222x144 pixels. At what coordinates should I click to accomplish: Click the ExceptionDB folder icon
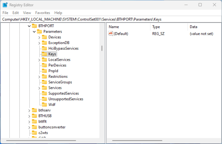44,43
